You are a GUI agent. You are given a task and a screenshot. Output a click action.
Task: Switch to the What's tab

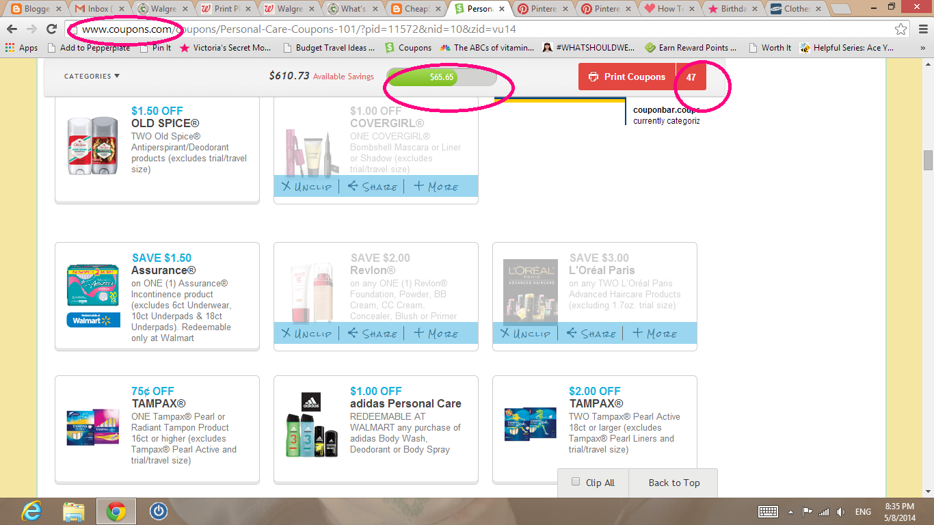click(x=352, y=9)
